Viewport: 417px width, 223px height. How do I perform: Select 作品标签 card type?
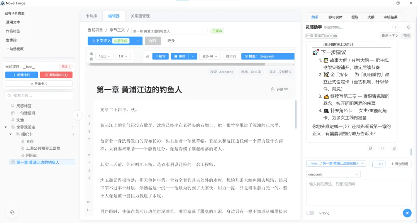click(13, 31)
